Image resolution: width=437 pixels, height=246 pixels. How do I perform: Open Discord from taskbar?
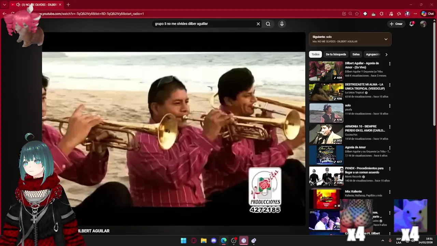pos(214,241)
